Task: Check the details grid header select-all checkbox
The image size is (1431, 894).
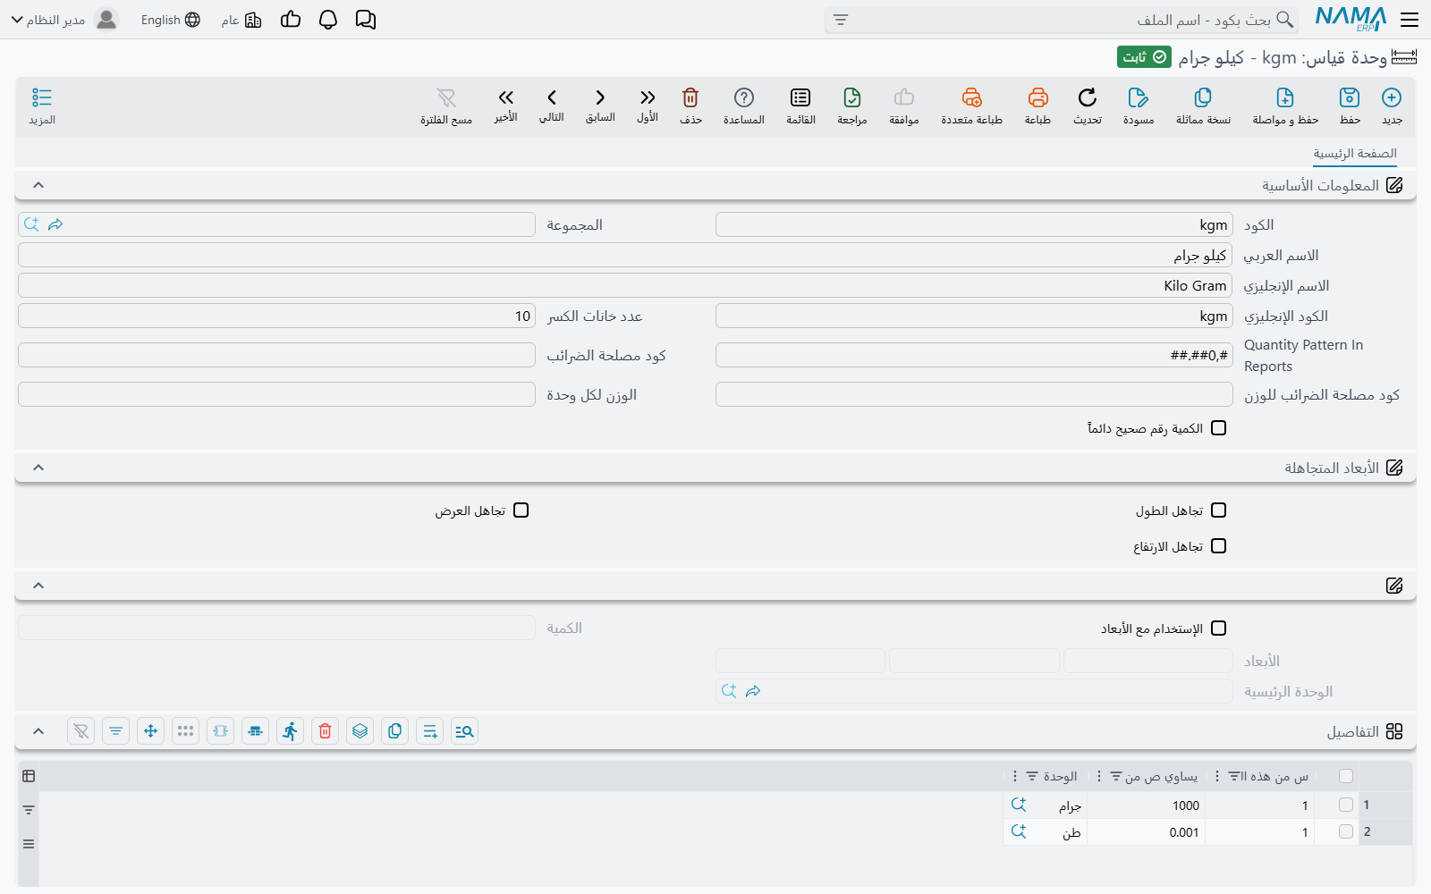Action: (1346, 776)
